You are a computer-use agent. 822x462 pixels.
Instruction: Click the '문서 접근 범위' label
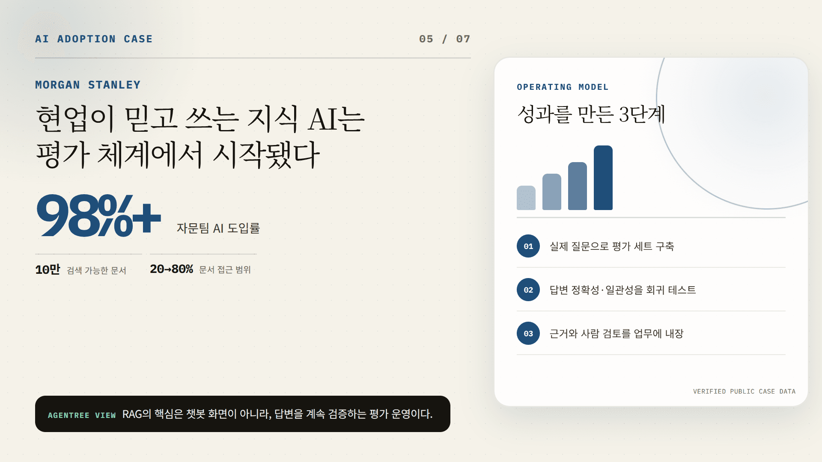[225, 269]
